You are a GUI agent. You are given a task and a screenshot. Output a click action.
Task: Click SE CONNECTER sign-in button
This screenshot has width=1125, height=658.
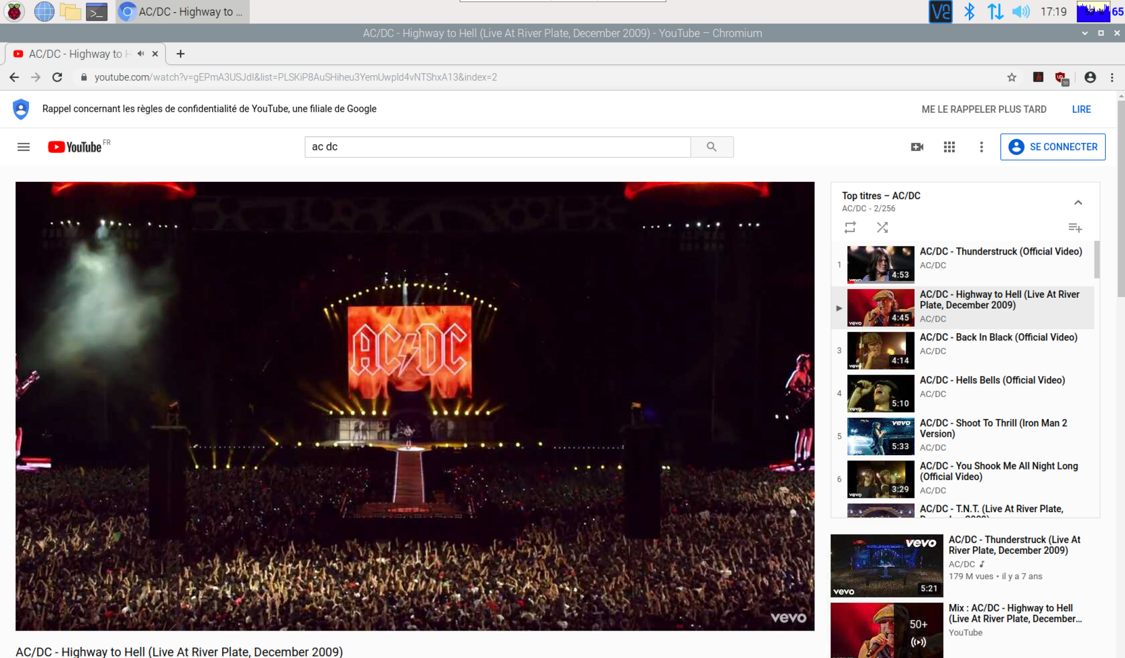[1053, 147]
